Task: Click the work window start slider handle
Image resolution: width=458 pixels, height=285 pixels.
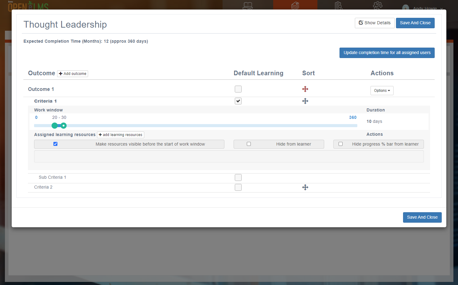Action: pyautogui.click(x=55, y=126)
